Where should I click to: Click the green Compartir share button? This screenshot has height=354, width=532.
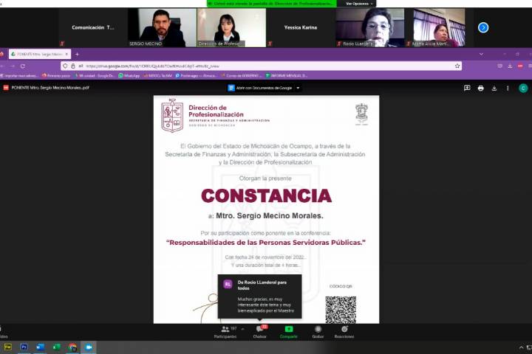tap(288, 330)
